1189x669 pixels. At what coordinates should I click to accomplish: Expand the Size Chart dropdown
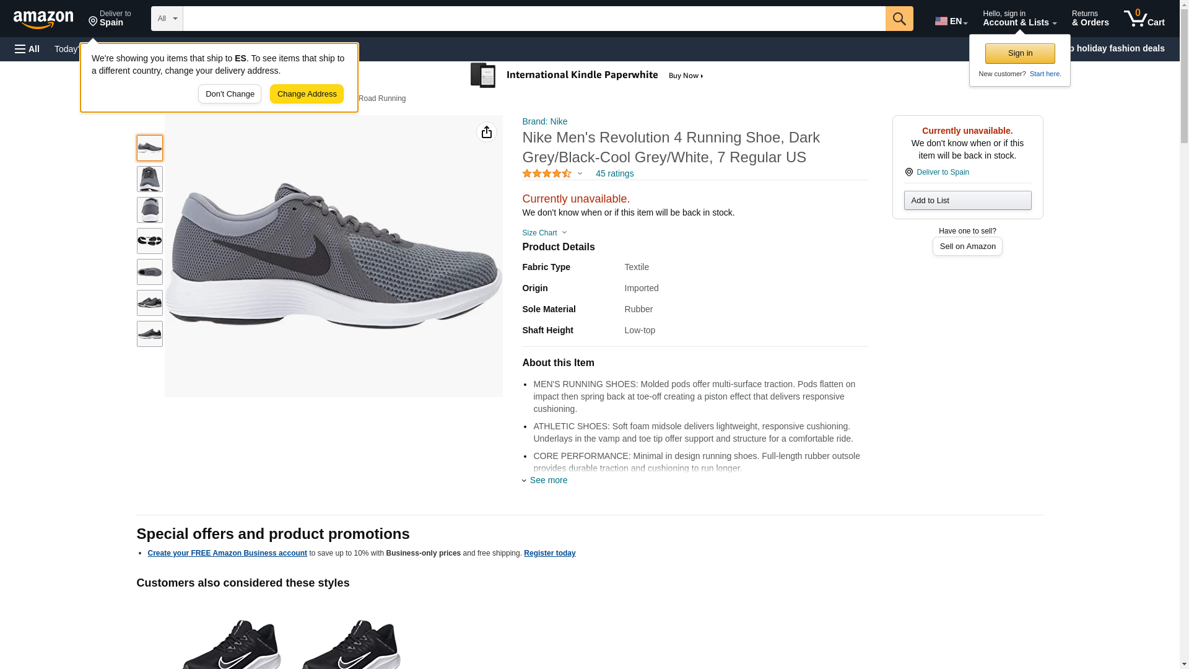[x=544, y=233]
